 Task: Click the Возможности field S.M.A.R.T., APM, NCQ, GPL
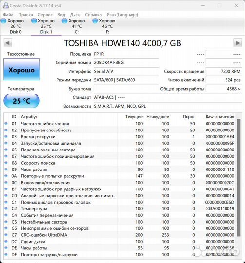point(168,106)
